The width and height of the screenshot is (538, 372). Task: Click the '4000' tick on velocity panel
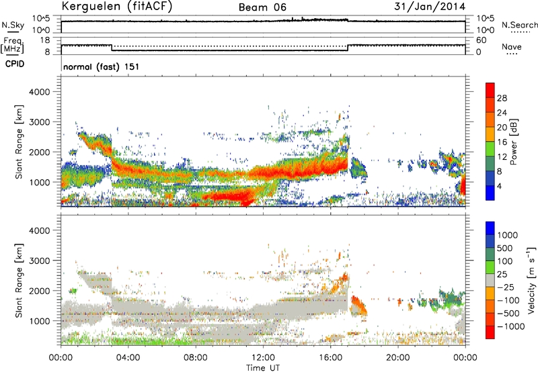coord(40,230)
